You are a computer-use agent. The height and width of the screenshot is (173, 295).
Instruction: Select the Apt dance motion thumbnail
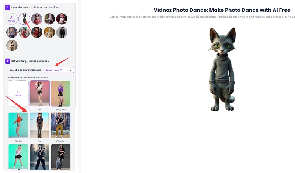point(39,94)
